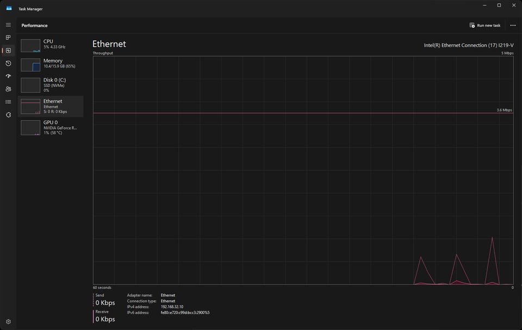Select the Disk 0 (C:) item

[51, 85]
